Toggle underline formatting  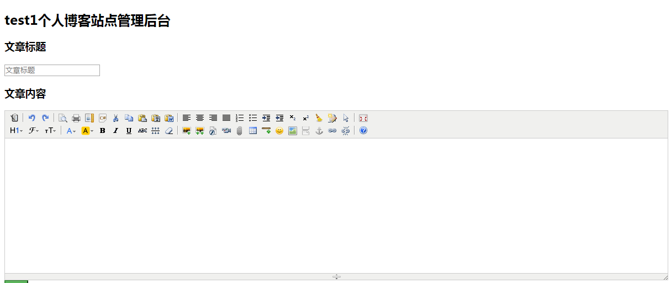pos(129,131)
